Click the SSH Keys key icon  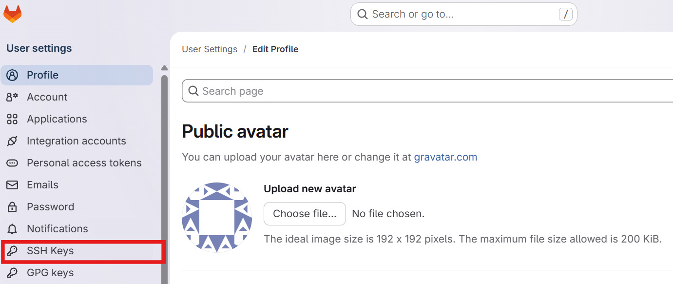pos(12,250)
